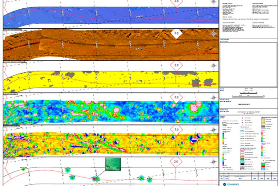The height and width of the screenshot is (186, 279).
Task: Select the 2.0 diamond marker in the orange gradient panel
Action: pyautogui.click(x=176, y=129)
